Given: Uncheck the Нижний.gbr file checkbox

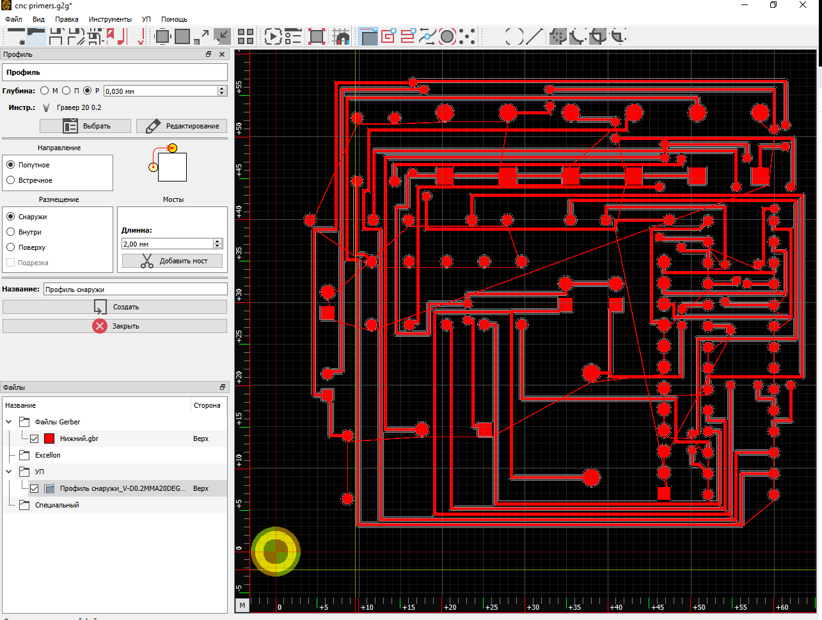Looking at the screenshot, I should point(35,438).
